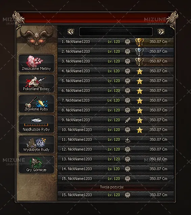Click the gold star in rank 10 row
Image resolution: width=191 pixels, height=215 pixels.
[x=140, y=130]
